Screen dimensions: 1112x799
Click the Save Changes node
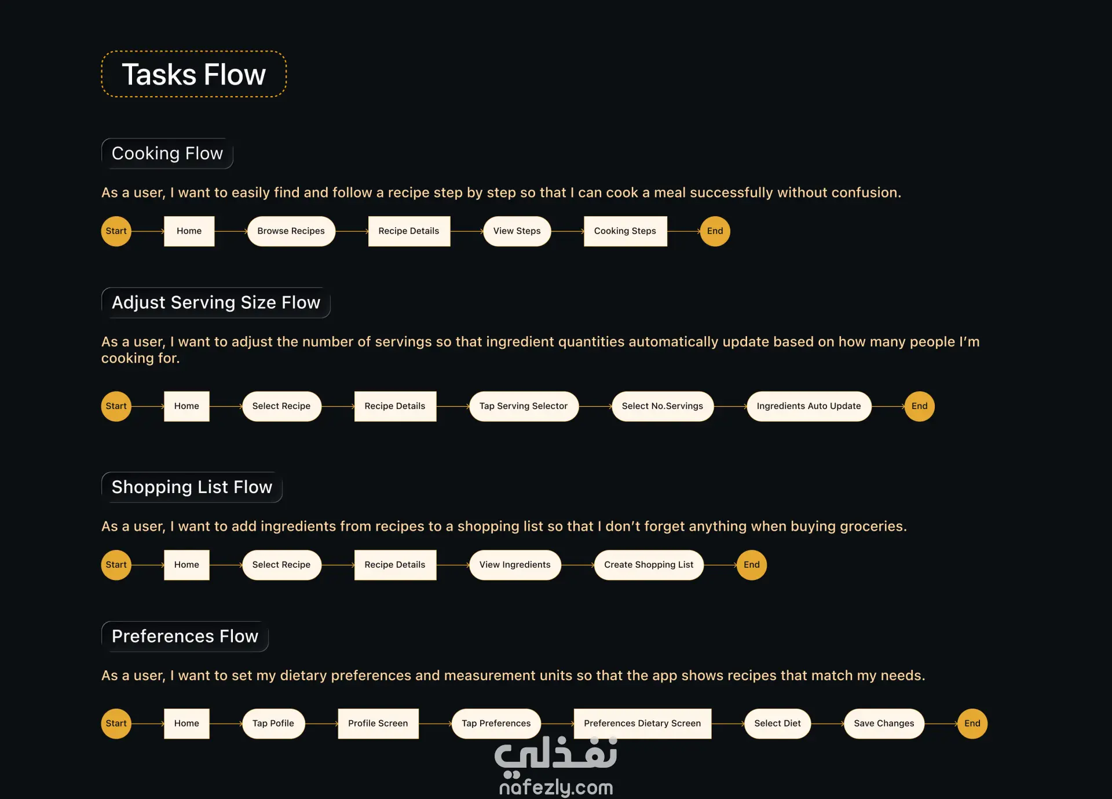(x=884, y=724)
